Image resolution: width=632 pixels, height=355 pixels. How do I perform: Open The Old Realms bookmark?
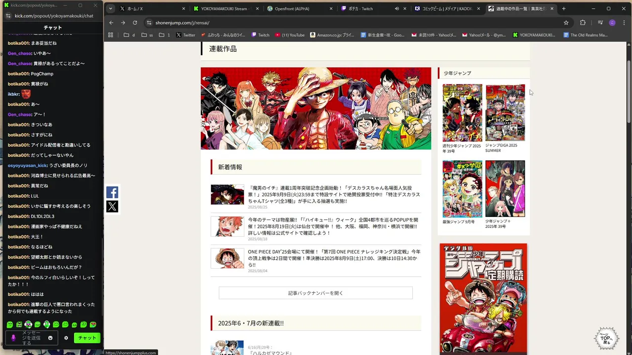click(585, 35)
